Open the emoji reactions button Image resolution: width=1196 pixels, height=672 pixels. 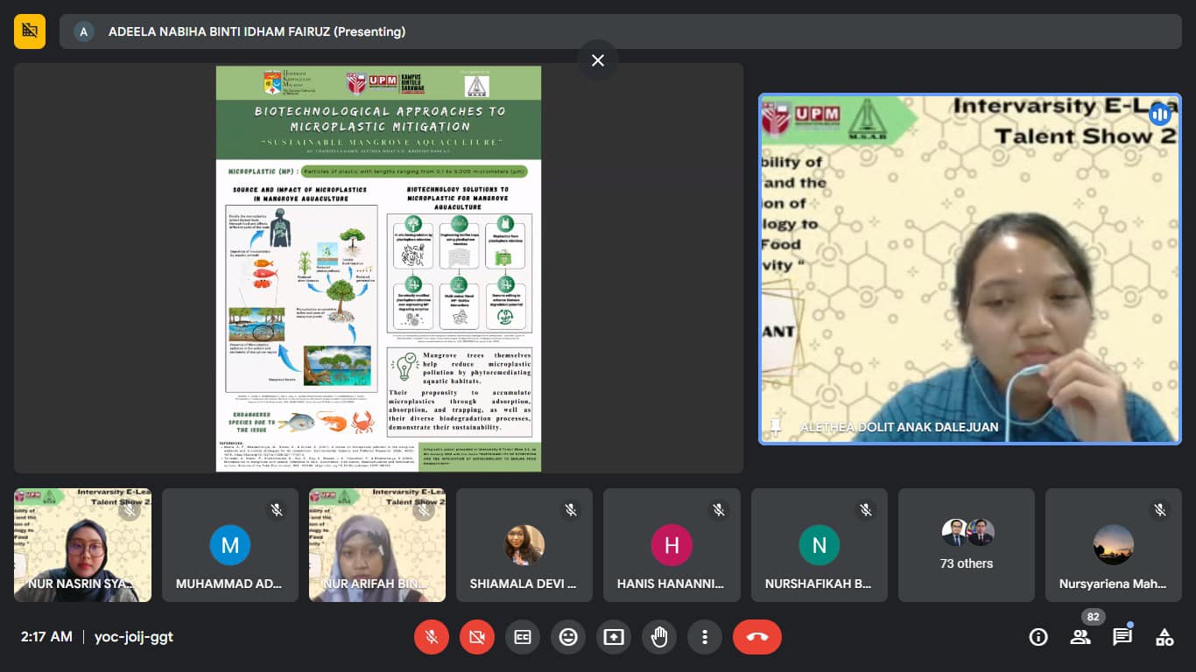point(568,637)
